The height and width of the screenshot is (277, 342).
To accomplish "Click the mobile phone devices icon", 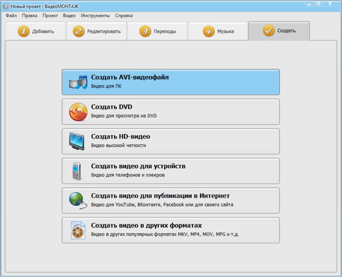I will point(77,171).
